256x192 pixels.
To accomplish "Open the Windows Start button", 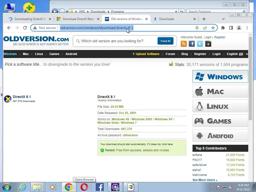I will [x=6, y=187].
